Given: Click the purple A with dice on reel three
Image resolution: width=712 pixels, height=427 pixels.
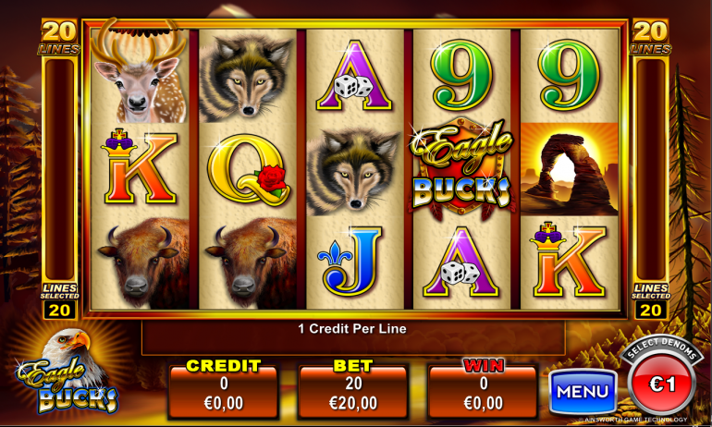Looking at the screenshot, I should click(x=354, y=75).
